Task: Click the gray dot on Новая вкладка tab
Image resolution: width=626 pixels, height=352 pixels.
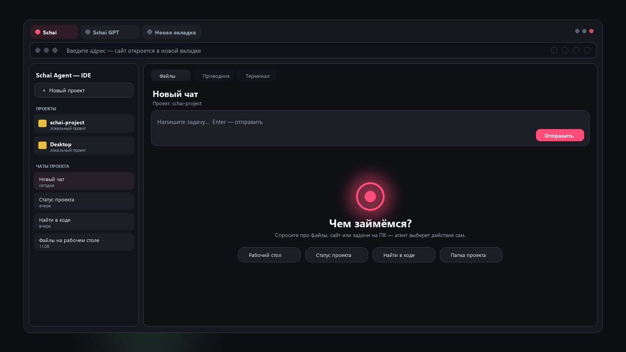Action: [149, 32]
